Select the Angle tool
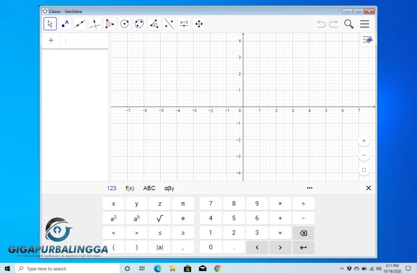417x273 pixels. (x=154, y=24)
